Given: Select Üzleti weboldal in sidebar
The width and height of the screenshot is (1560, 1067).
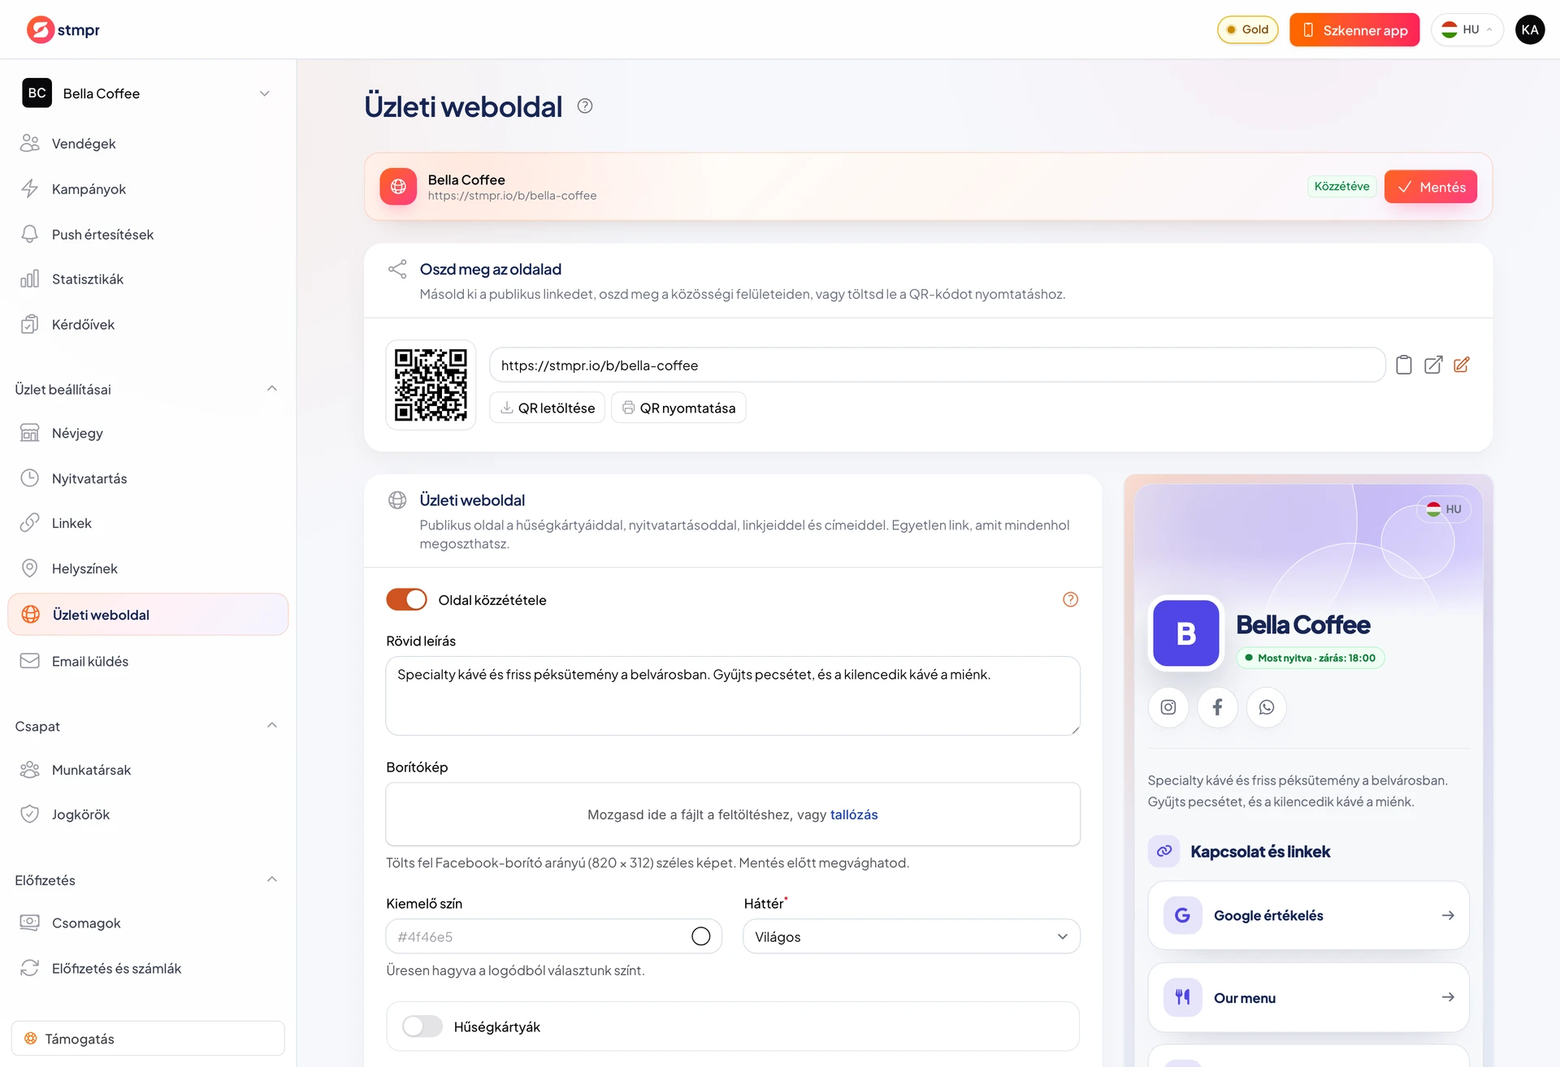Looking at the screenshot, I should pyautogui.click(x=148, y=615).
